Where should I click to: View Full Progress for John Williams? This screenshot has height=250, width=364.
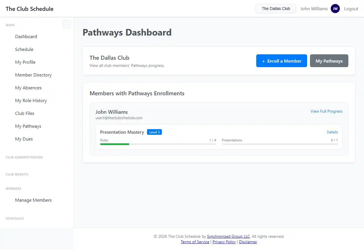[x=326, y=111]
